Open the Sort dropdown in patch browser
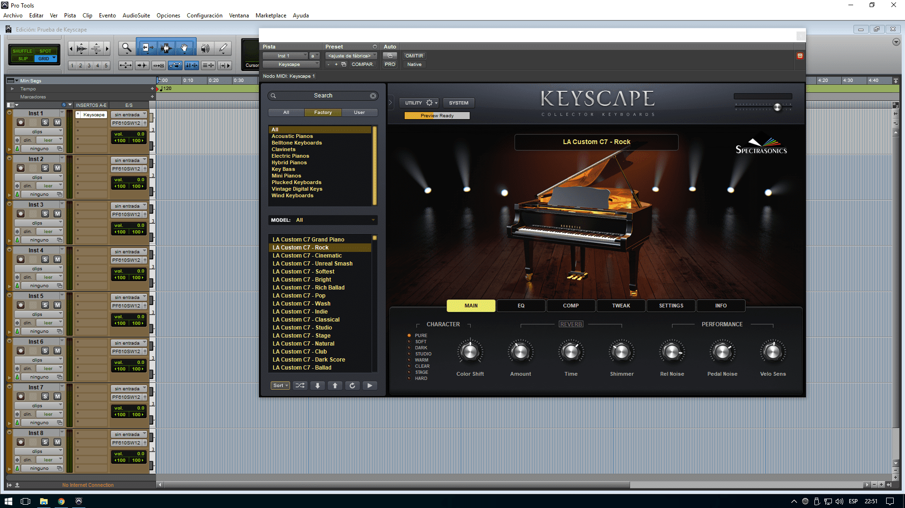 [x=280, y=386]
